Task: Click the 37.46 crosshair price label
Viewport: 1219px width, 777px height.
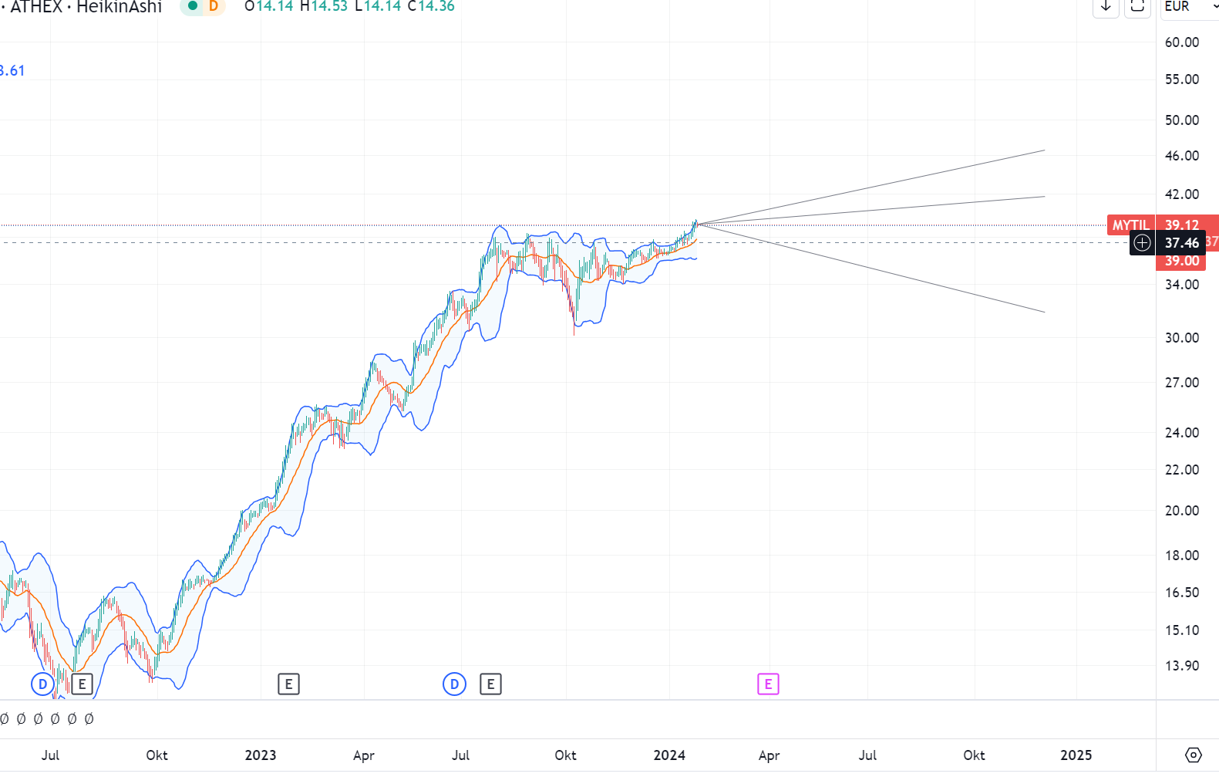Action: (1181, 243)
